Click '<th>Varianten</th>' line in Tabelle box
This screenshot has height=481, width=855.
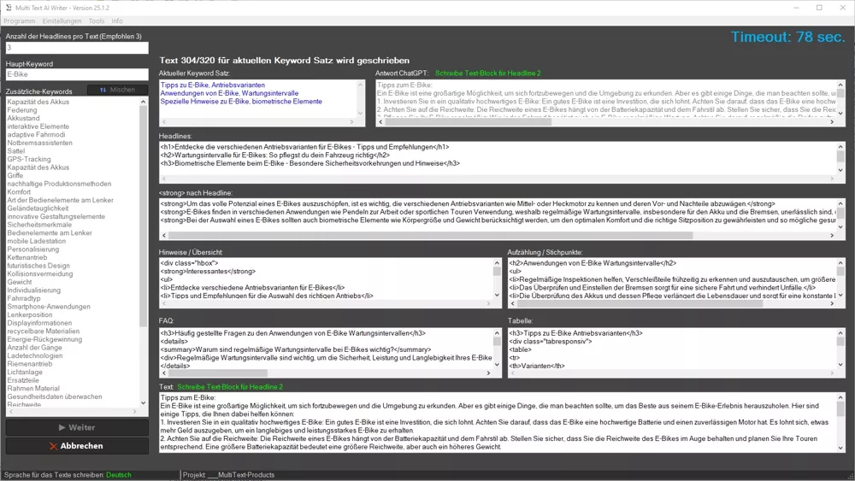point(537,366)
